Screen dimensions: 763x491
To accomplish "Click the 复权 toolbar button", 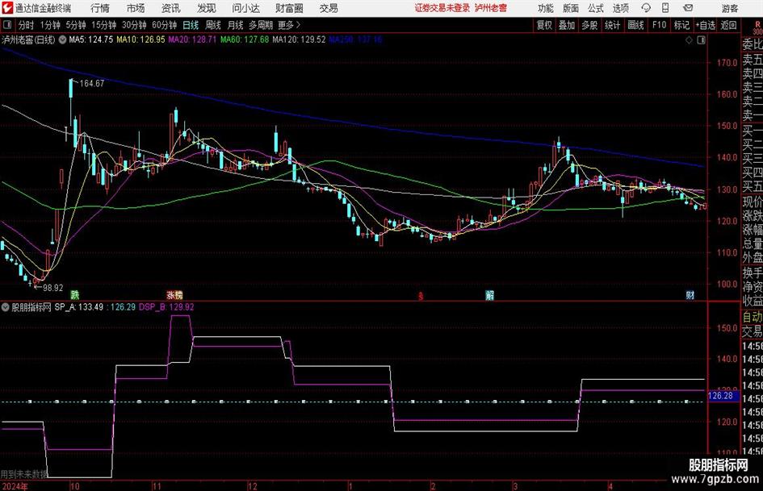I will [x=544, y=25].
